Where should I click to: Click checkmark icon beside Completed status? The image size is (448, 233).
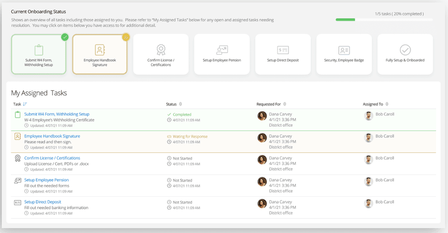tap(169, 114)
